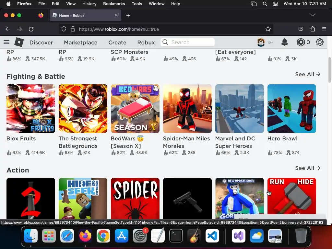Open the Robux page link
This screenshot has height=249, width=332.
tap(146, 42)
